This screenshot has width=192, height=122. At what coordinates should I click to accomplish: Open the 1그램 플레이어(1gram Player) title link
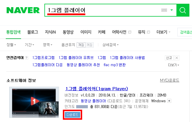pos(97,89)
